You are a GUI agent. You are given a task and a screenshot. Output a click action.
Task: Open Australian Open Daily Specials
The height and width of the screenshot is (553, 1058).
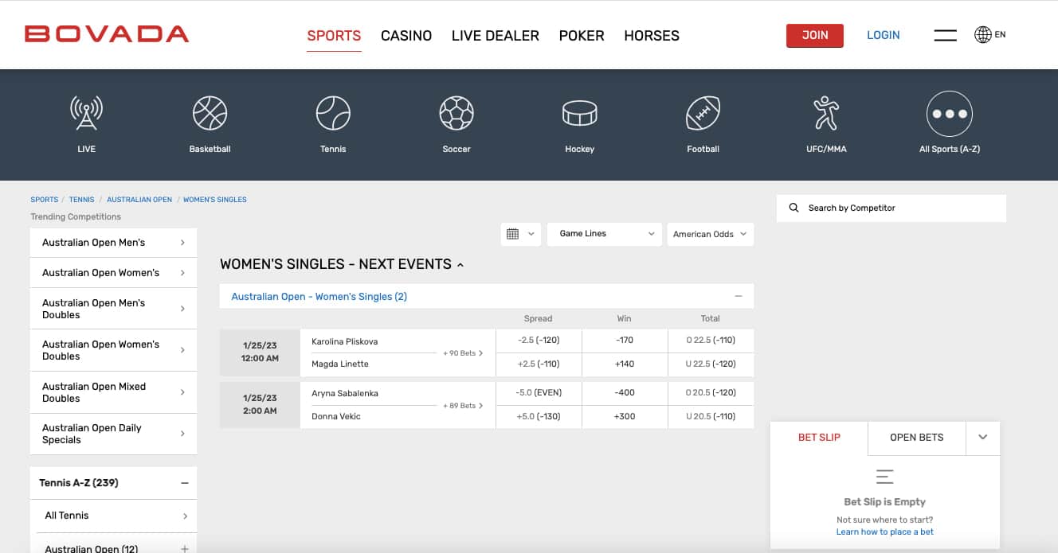pyautogui.click(x=113, y=434)
